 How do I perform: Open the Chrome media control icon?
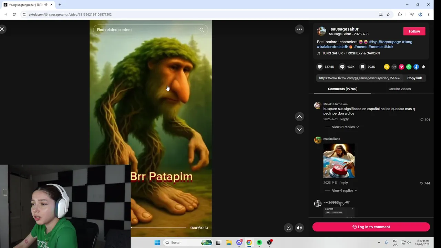coord(412,14)
